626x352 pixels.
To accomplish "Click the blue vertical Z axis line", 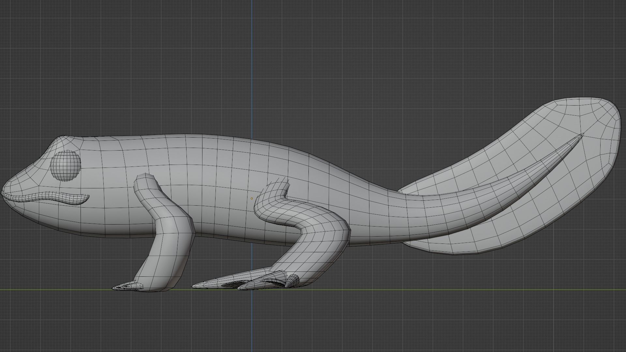I will pos(251,65).
